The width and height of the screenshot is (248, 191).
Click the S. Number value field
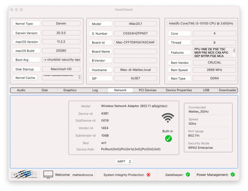(135, 33)
